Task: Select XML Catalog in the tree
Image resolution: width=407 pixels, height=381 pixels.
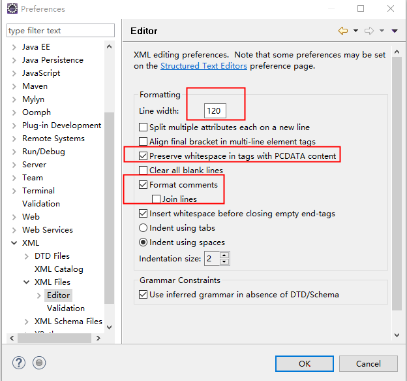Action: click(x=59, y=269)
